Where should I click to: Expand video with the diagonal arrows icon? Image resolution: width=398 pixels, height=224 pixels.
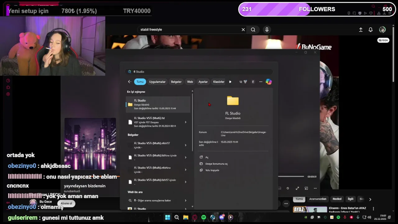point(297,188)
